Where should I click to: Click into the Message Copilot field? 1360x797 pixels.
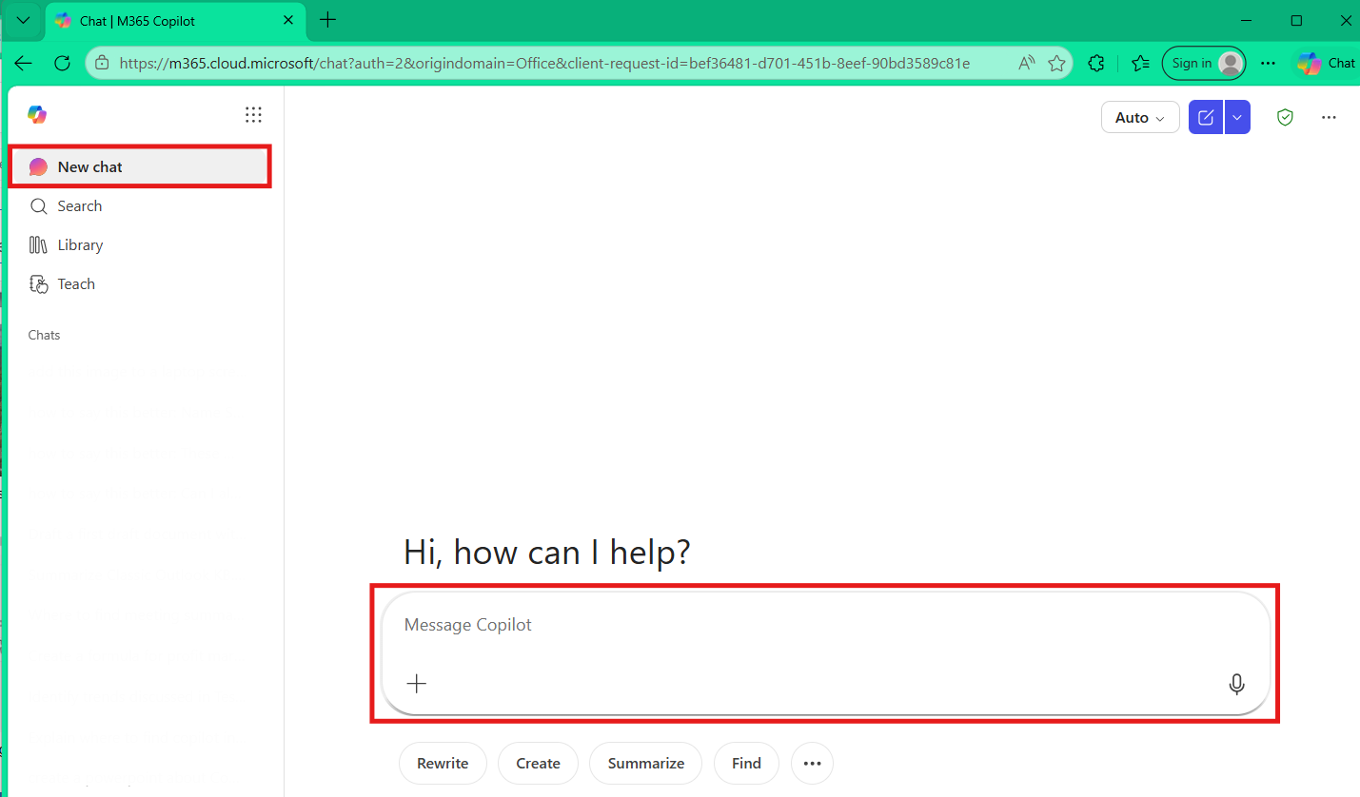[x=825, y=625]
